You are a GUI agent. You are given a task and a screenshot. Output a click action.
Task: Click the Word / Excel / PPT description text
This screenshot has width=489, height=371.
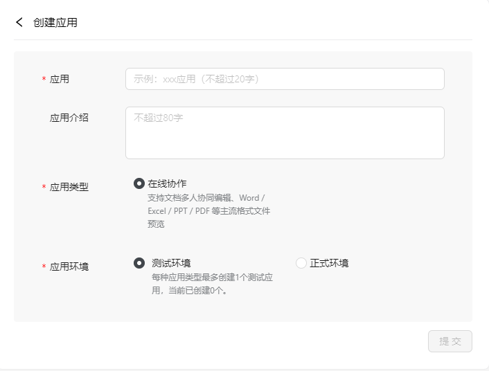click(208, 210)
